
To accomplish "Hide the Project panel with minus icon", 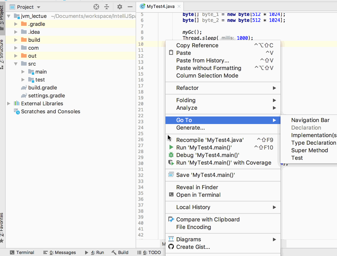I will pyautogui.click(x=130, y=7).
